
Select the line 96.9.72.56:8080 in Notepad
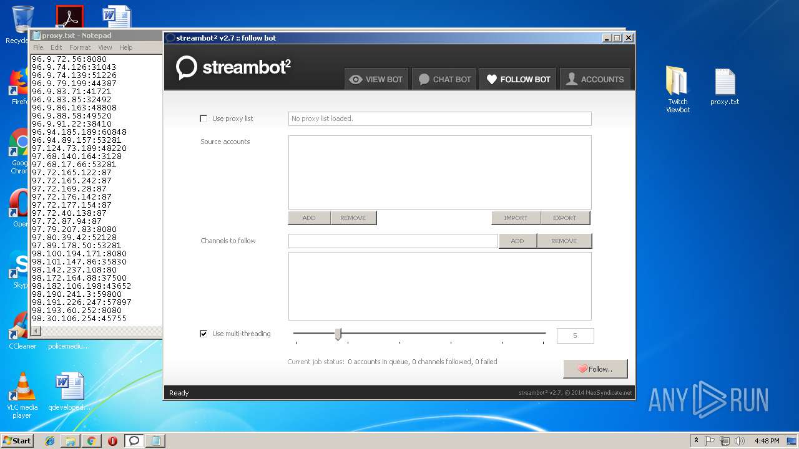[69, 59]
